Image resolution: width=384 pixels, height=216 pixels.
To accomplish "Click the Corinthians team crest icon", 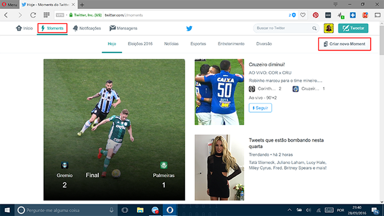I will tap(252, 89).
